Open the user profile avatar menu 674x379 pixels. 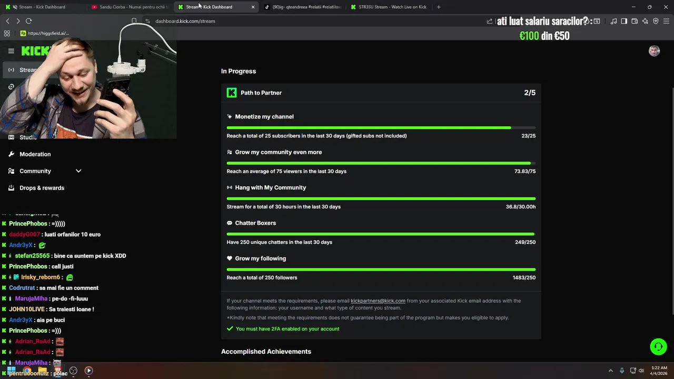click(654, 51)
